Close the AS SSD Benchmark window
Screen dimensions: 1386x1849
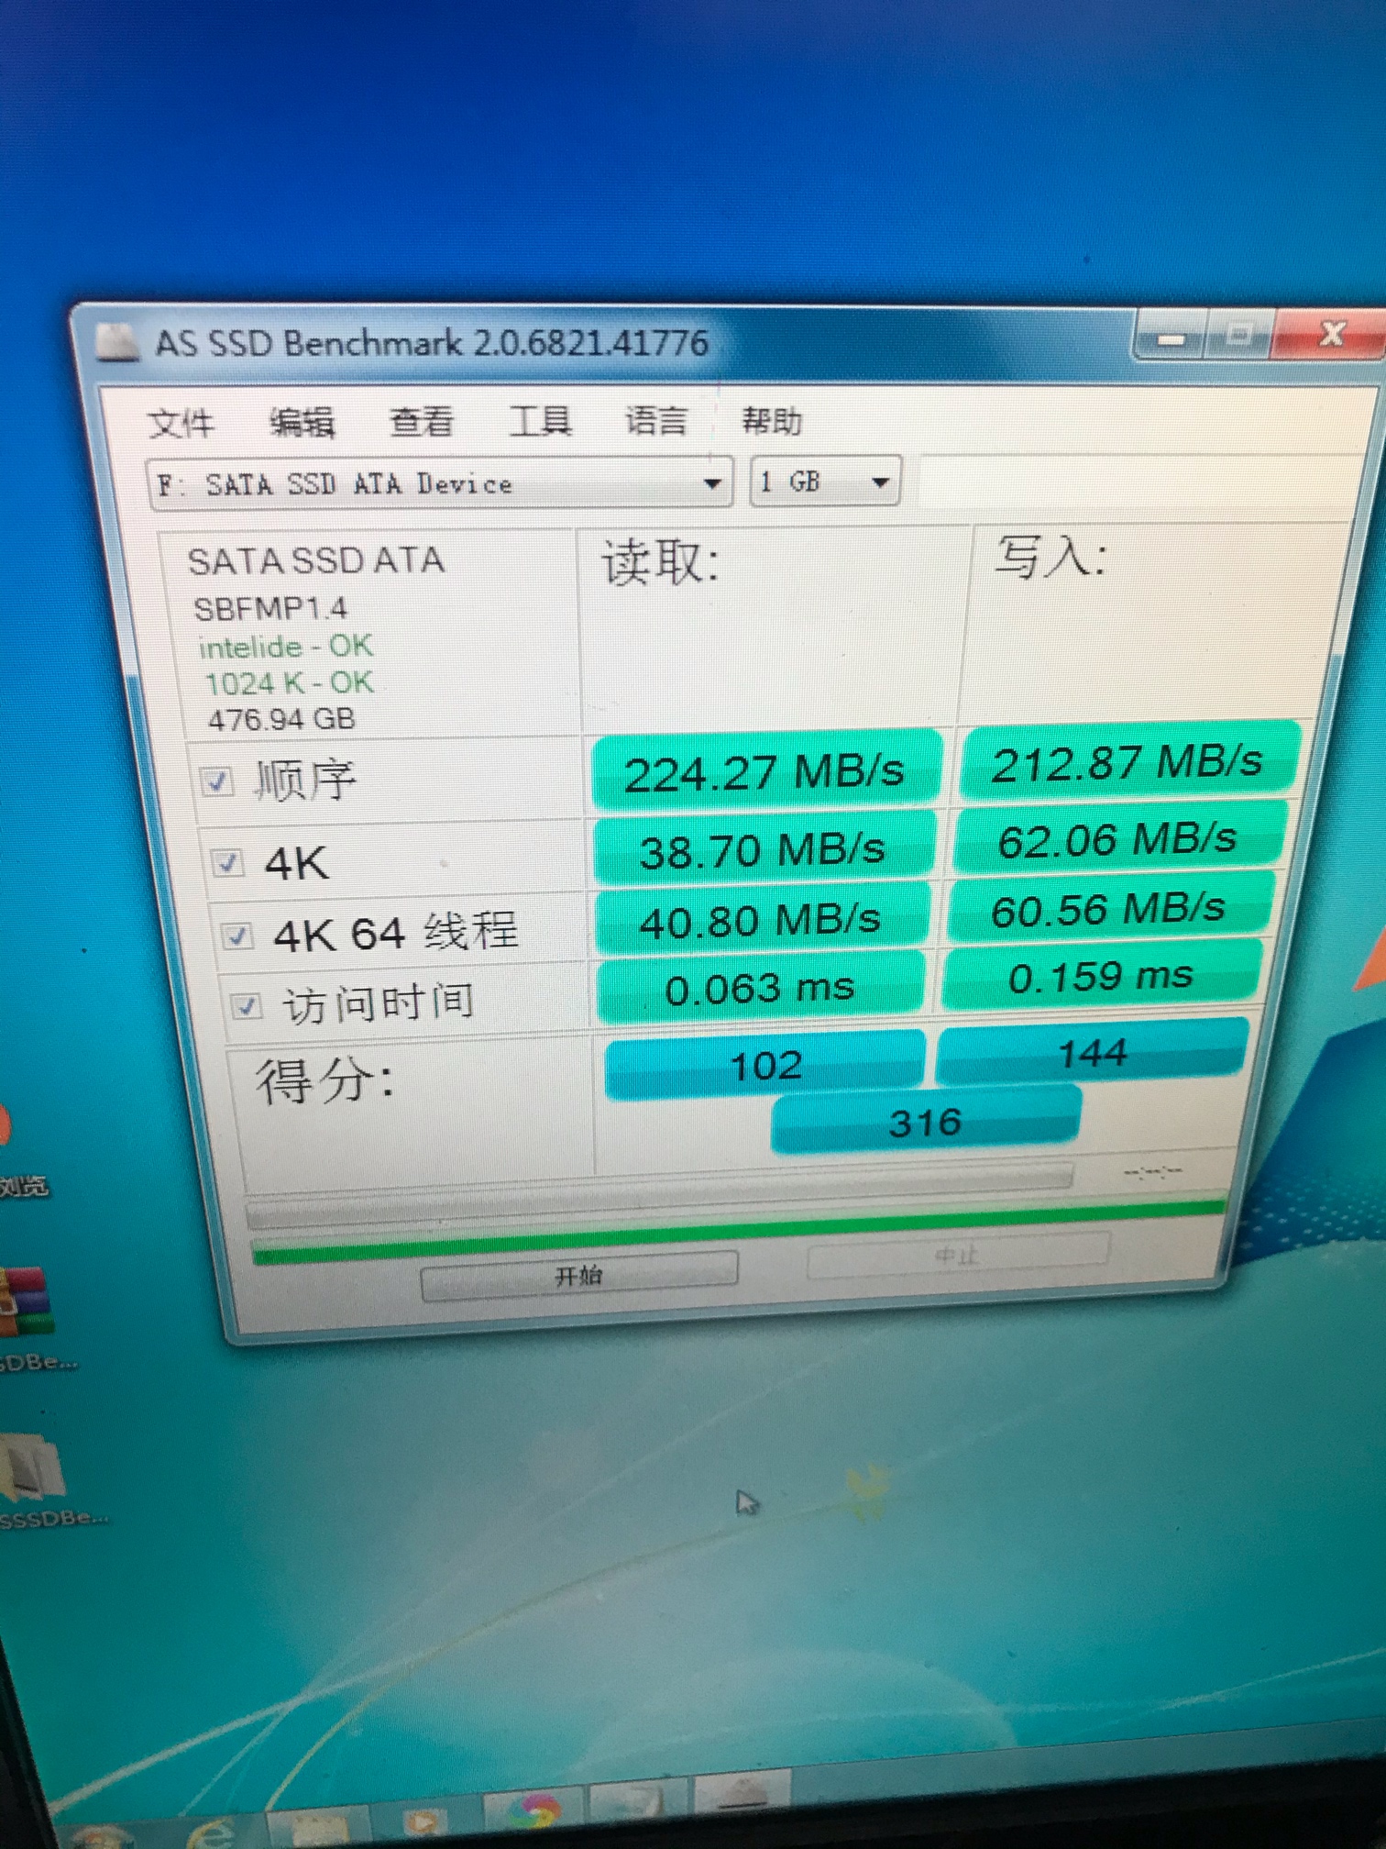coord(1331,332)
